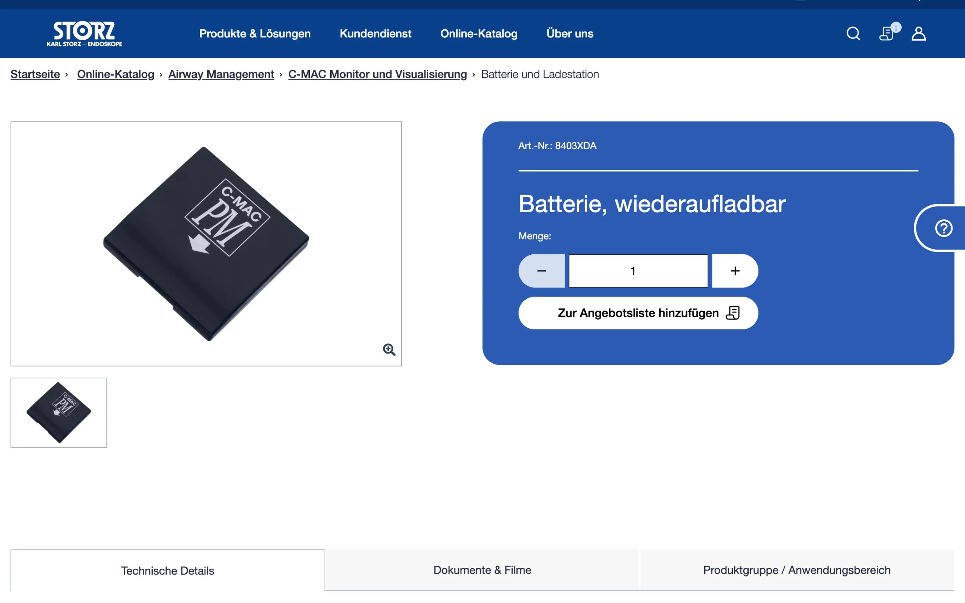Switch to Produktgruppe / Anwendungsbereich tab

(x=797, y=570)
